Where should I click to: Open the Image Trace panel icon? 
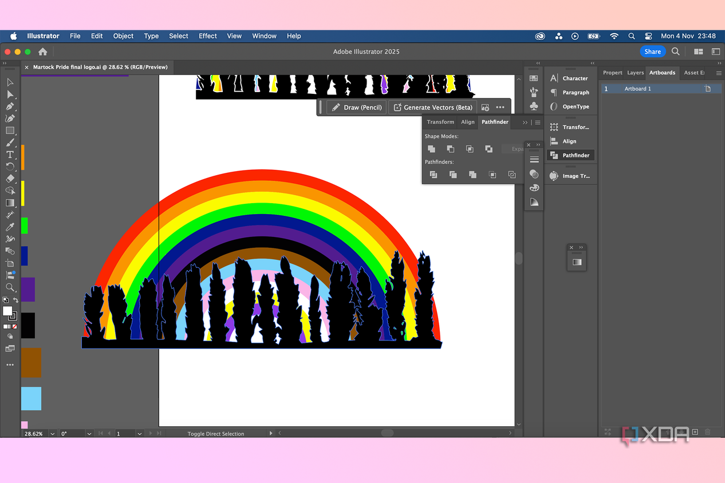[554, 176]
